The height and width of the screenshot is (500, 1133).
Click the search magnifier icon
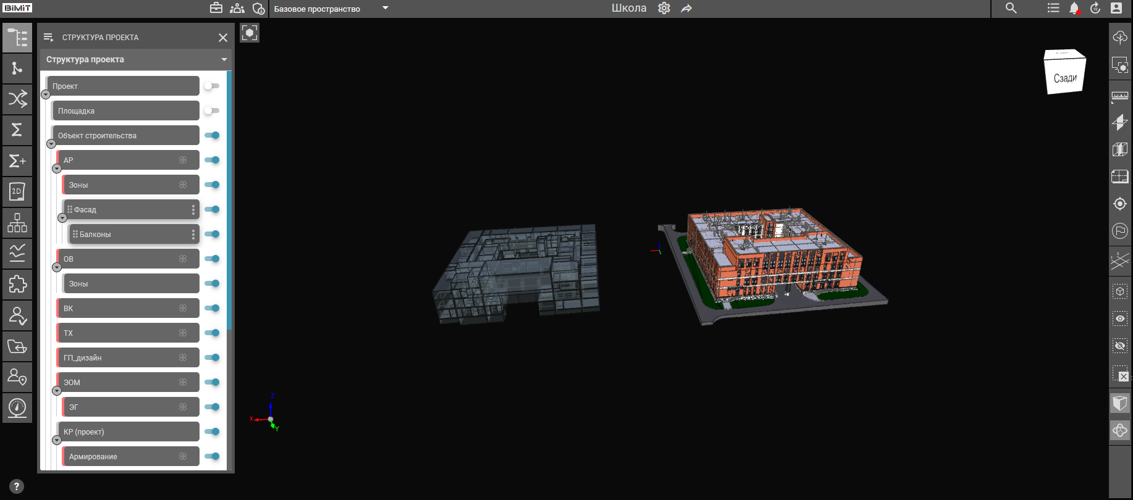1011,9
